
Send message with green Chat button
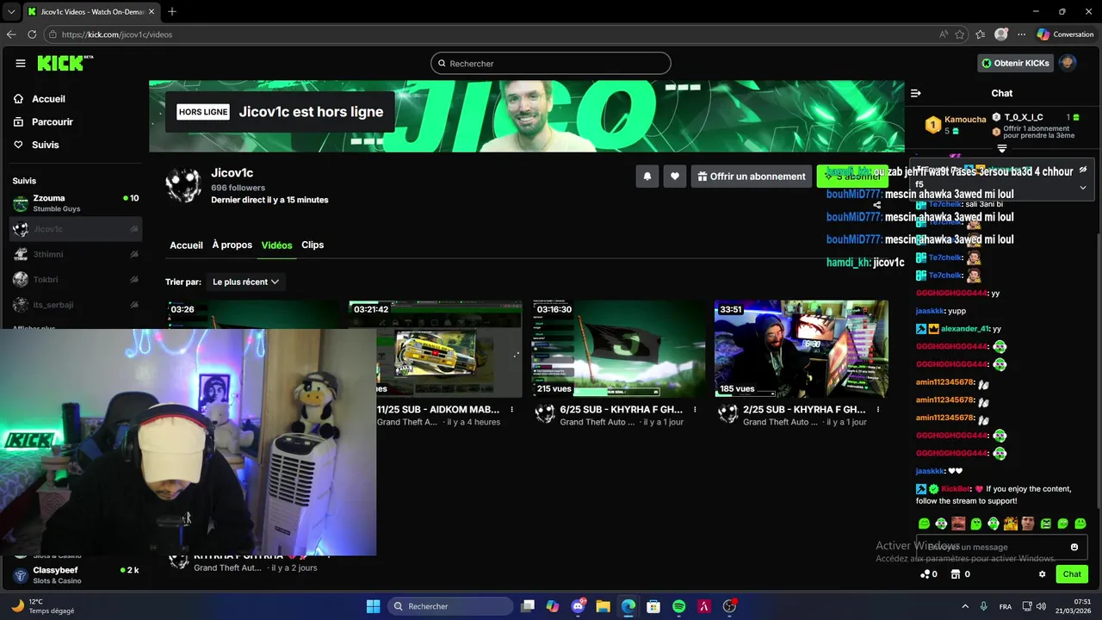tap(1072, 574)
